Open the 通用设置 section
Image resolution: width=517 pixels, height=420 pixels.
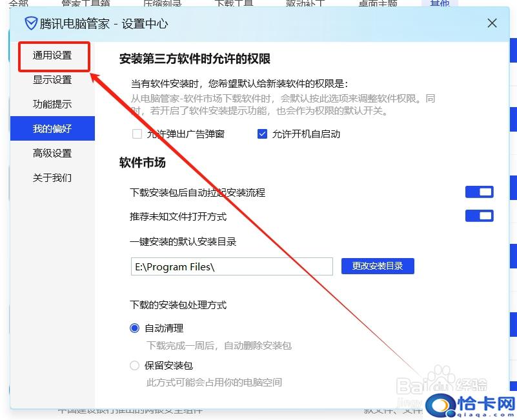pos(52,55)
